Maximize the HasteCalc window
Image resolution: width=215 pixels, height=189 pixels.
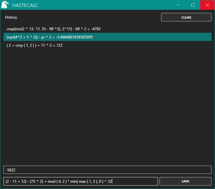193,5
